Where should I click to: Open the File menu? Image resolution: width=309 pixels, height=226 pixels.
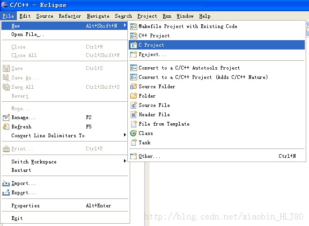click(8, 16)
